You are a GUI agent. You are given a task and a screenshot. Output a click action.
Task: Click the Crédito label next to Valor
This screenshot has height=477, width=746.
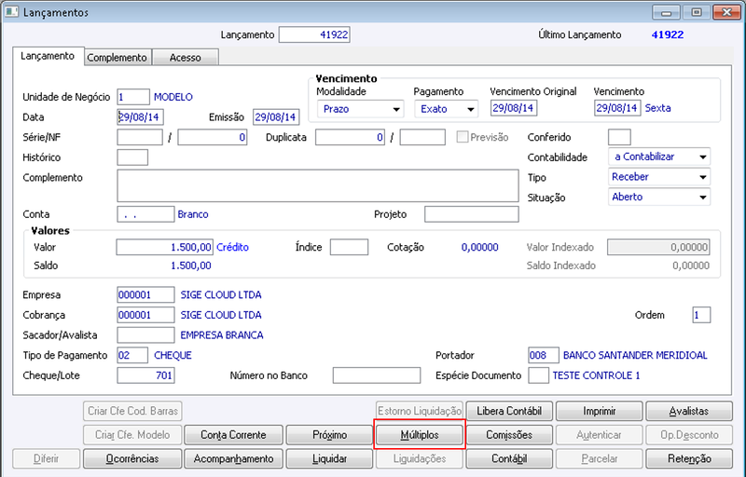tap(232, 247)
